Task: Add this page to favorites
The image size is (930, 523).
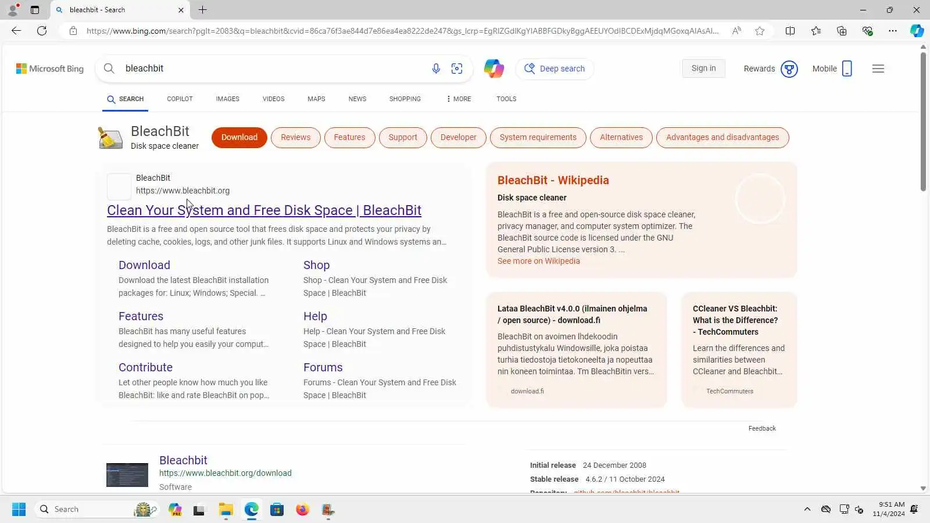Action: coord(760,31)
